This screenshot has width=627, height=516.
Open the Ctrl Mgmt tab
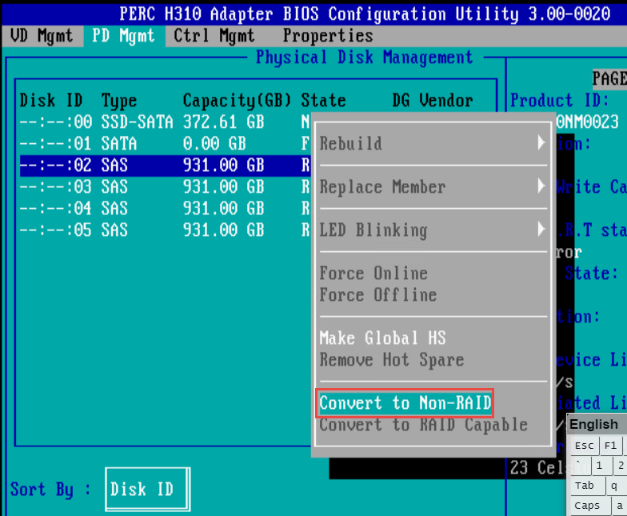point(214,36)
